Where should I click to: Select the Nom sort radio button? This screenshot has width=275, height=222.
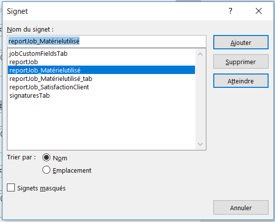(46, 157)
